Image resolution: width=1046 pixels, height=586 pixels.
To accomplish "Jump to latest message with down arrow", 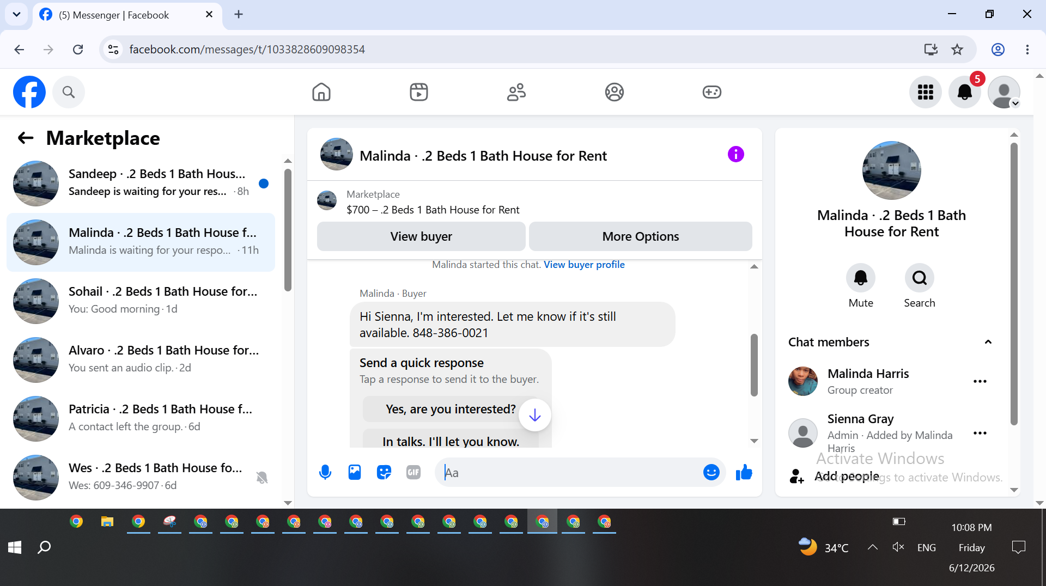I will [x=535, y=415].
